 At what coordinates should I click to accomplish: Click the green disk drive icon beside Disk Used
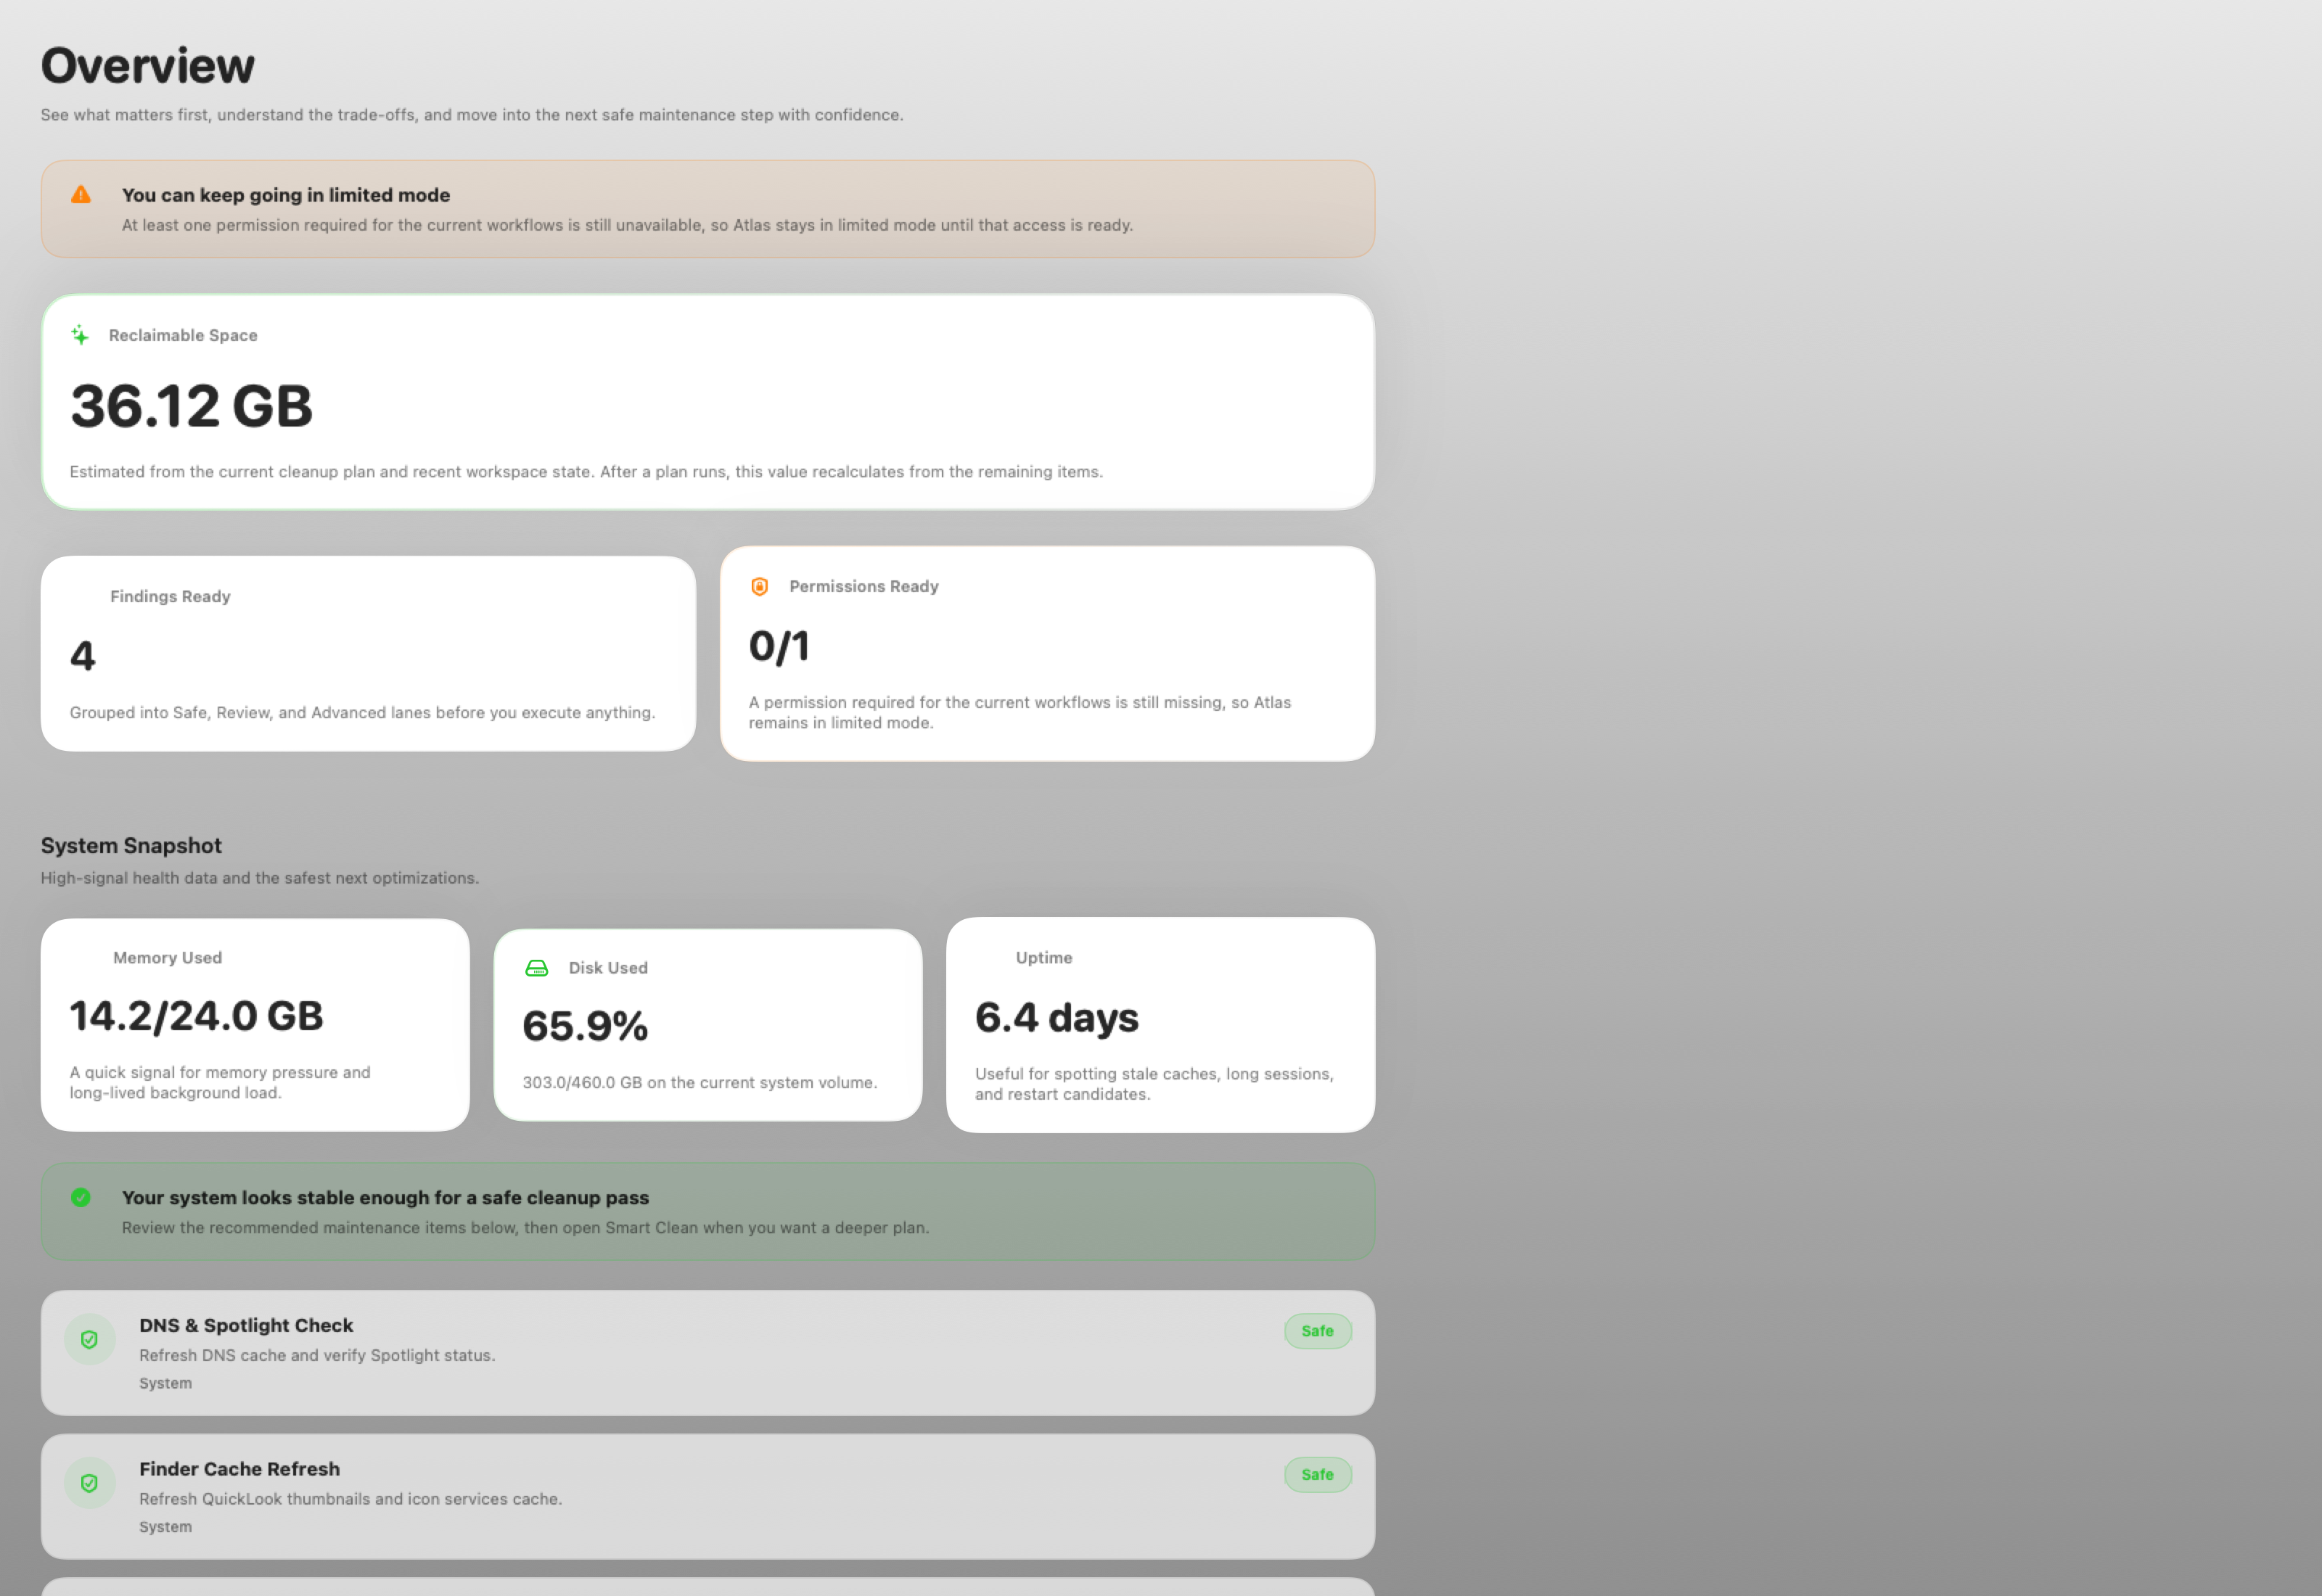[x=536, y=967]
